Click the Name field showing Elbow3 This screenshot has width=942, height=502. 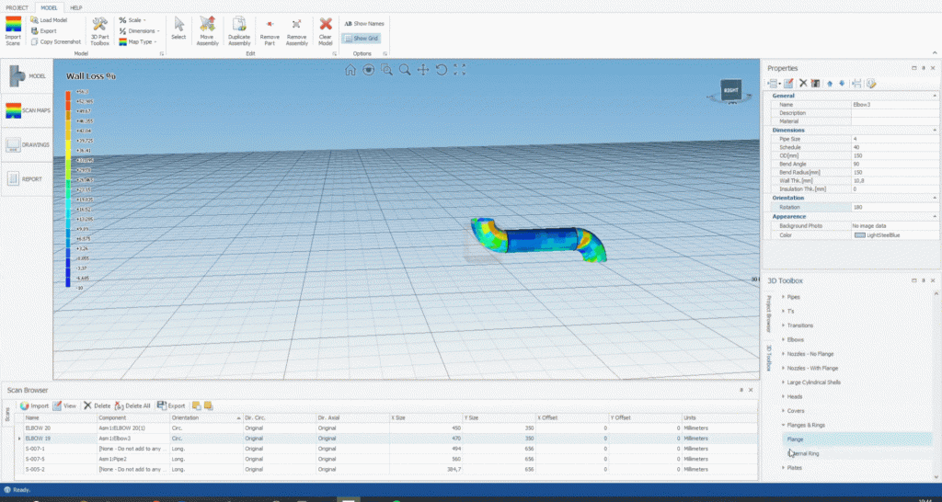point(894,105)
